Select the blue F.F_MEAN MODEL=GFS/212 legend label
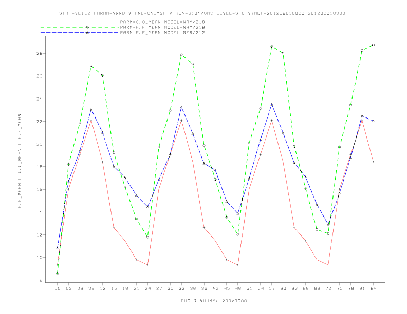 [x=162, y=33]
